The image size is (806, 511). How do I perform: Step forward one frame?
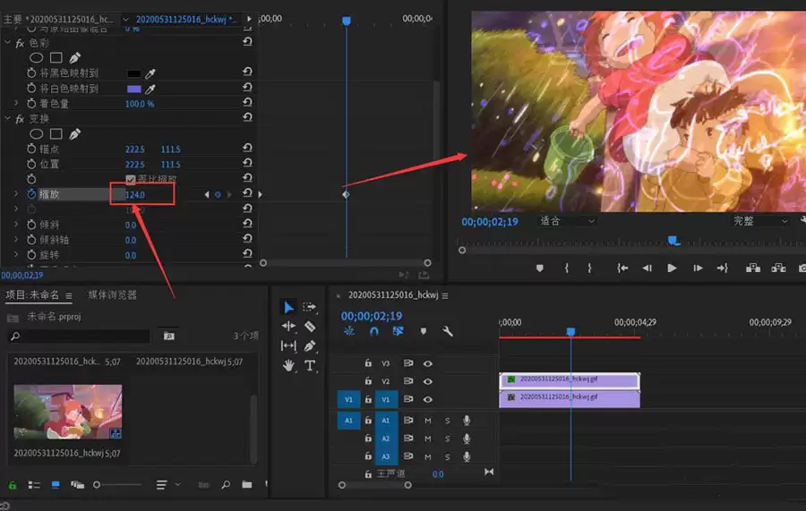(x=698, y=268)
